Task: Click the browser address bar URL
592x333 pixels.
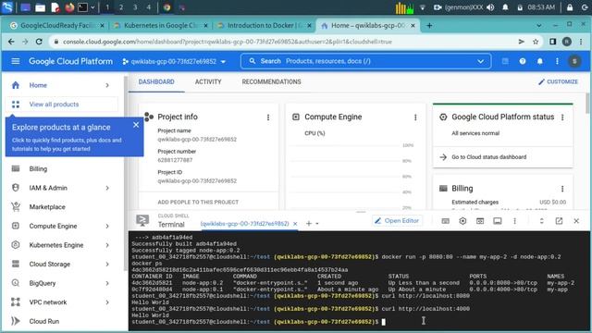Action: [x=228, y=42]
